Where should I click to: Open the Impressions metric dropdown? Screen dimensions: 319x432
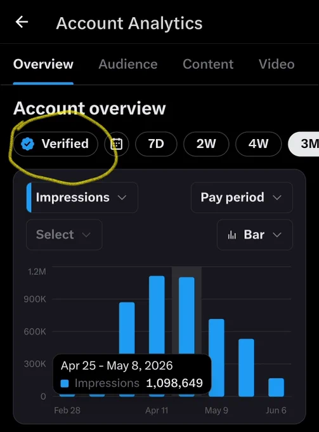click(x=82, y=198)
